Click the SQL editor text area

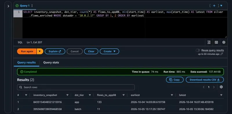(125, 24)
